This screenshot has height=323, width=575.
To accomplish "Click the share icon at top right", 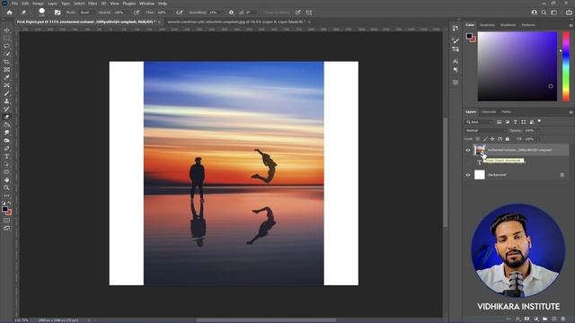I will coord(569,13).
